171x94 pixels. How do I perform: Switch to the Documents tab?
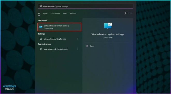pyautogui.click(x=55, y=14)
